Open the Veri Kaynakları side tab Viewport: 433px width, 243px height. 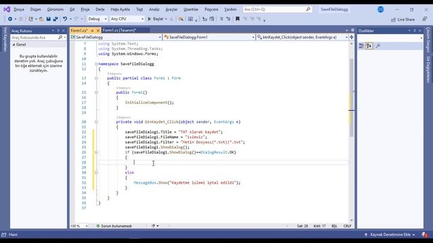(x=5, y=39)
